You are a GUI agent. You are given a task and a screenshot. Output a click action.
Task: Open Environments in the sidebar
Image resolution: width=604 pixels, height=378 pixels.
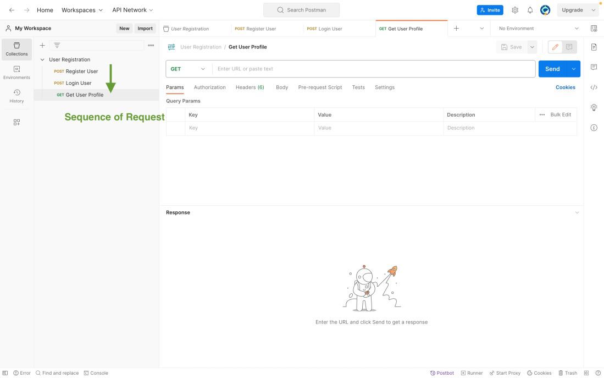[x=16, y=73]
